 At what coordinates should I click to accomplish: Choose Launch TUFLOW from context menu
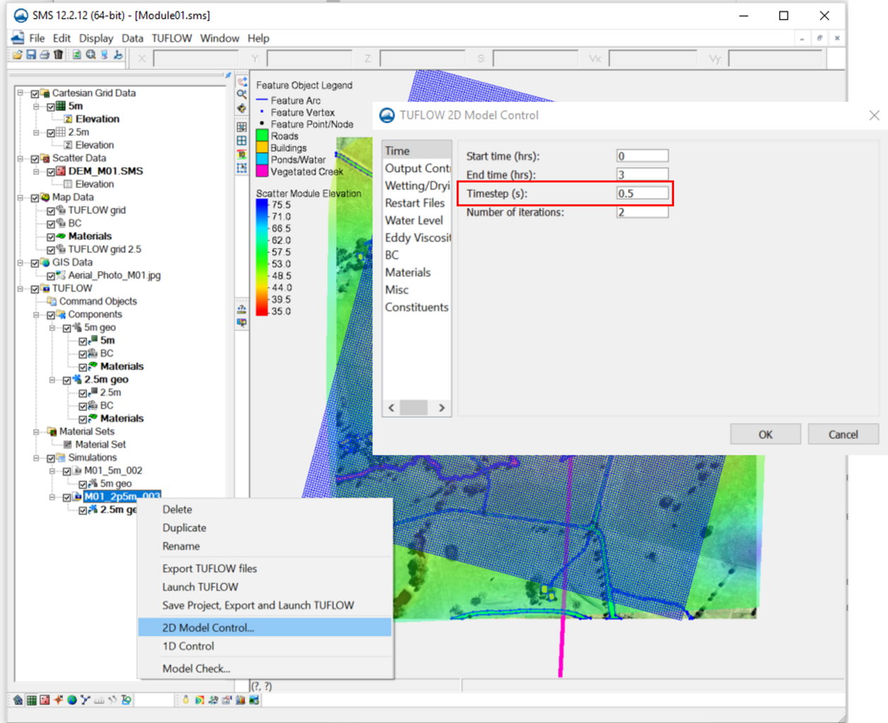click(200, 587)
